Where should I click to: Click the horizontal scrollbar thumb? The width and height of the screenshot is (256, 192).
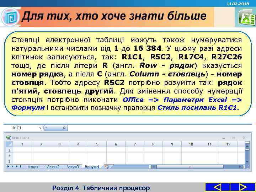pyautogui.click(x=190, y=167)
